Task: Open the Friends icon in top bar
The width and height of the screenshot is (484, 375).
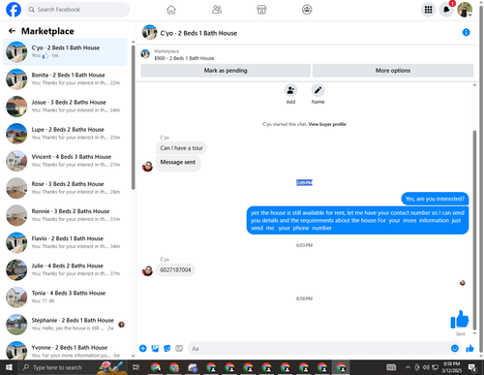Action: coord(217,10)
